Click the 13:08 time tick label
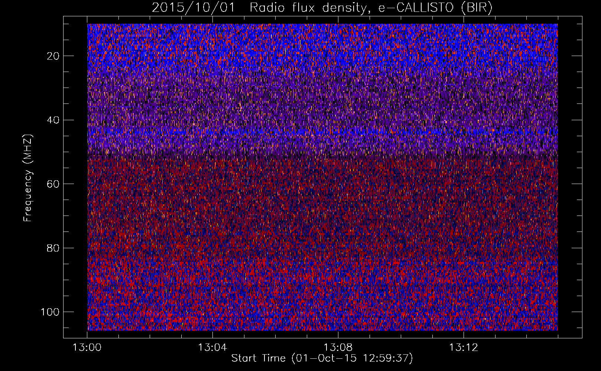 click(338, 348)
